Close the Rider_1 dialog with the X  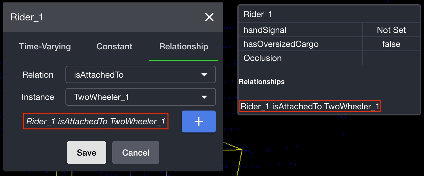pyautogui.click(x=209, y=17)
